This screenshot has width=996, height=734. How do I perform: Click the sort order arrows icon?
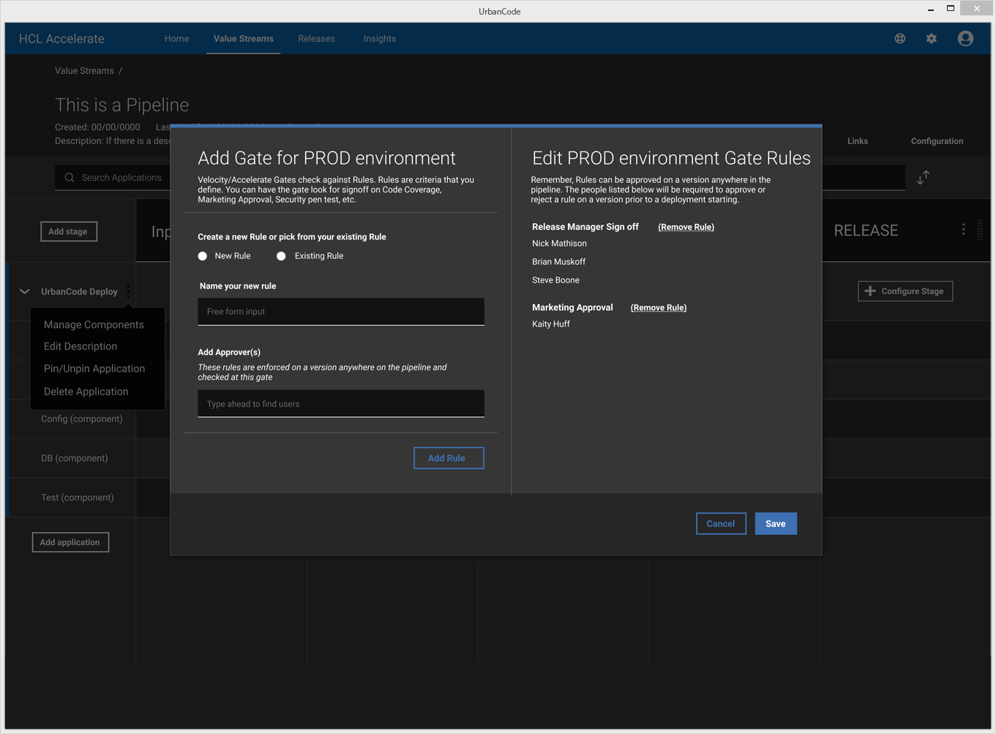(x=923, y=177)
